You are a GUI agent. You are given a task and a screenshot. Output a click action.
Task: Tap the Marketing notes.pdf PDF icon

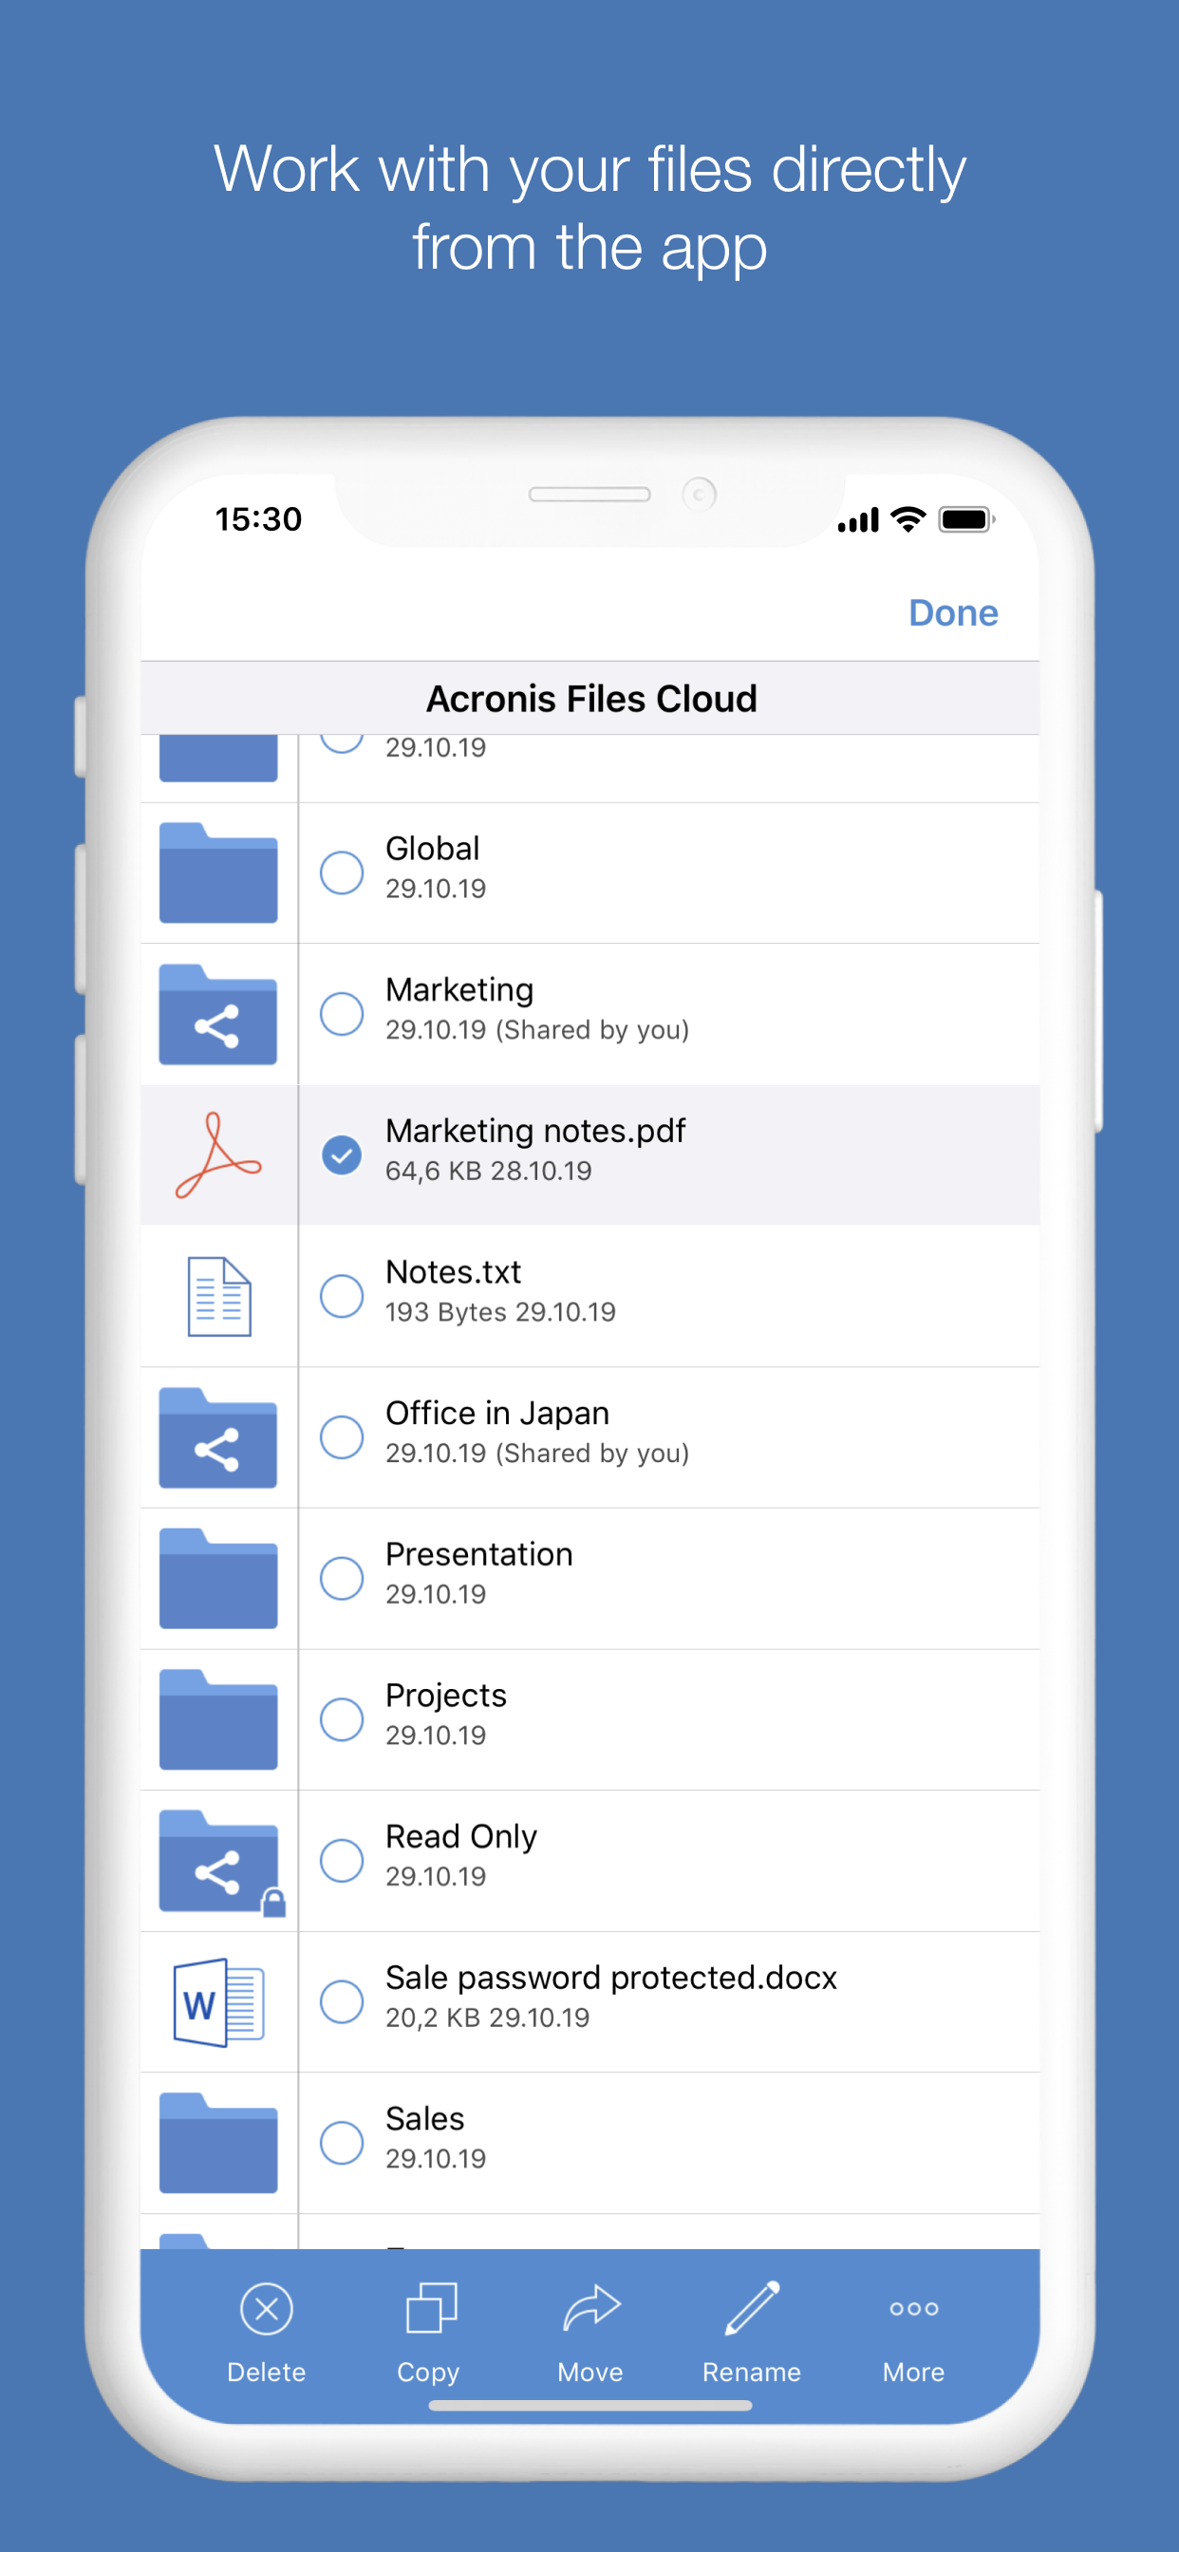[x=218, y=1155]
